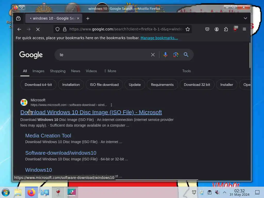
Task: Switch to News results tab
Action: click(76, 71)
